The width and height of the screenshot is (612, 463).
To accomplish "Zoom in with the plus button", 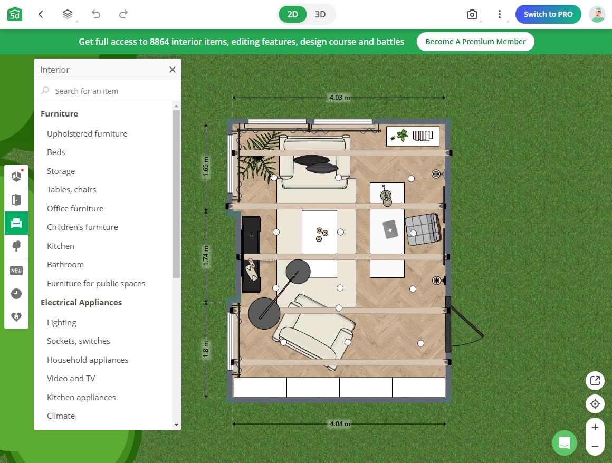I will coord(595,427).
